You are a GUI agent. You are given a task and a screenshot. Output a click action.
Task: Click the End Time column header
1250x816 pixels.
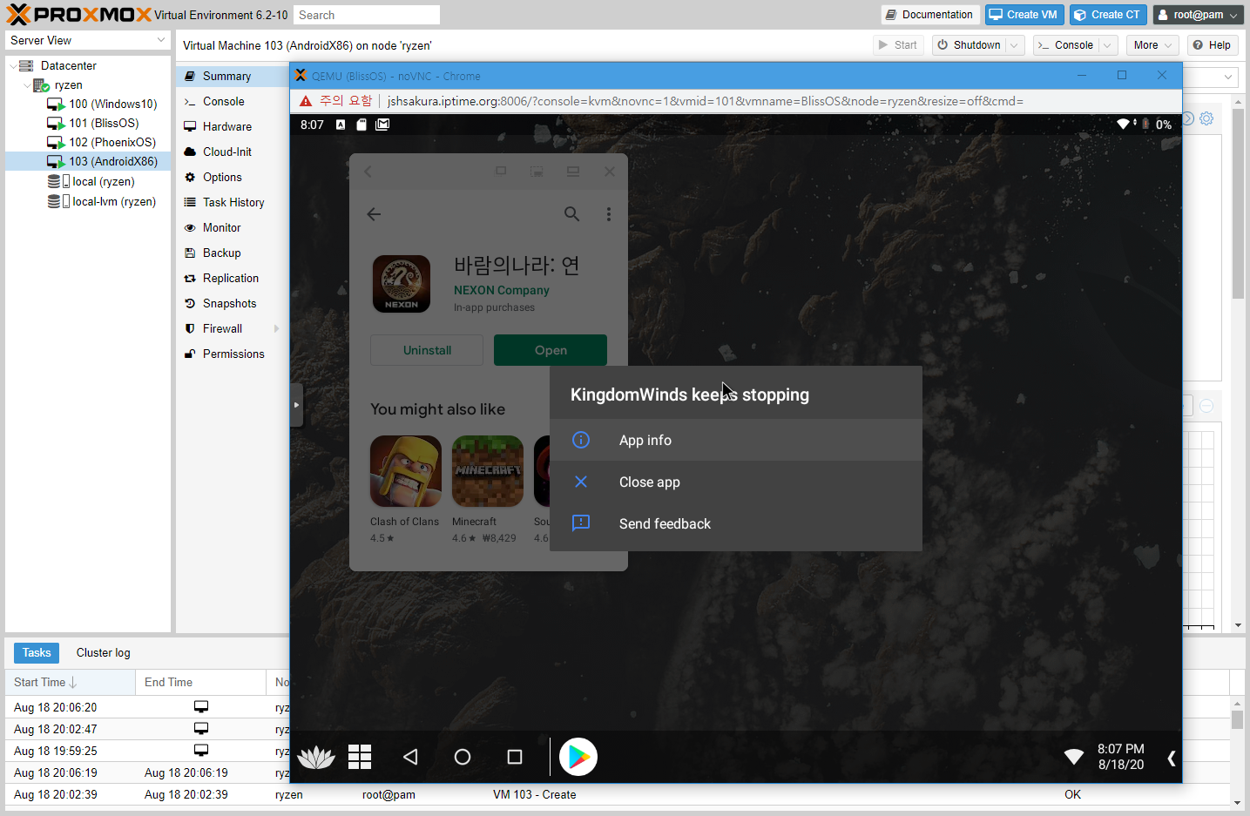click(200, 682)
